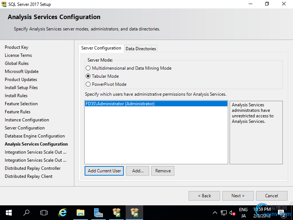Close the SQL Server 2017 Setup window
293x220 pixels.
pos(284,4)
